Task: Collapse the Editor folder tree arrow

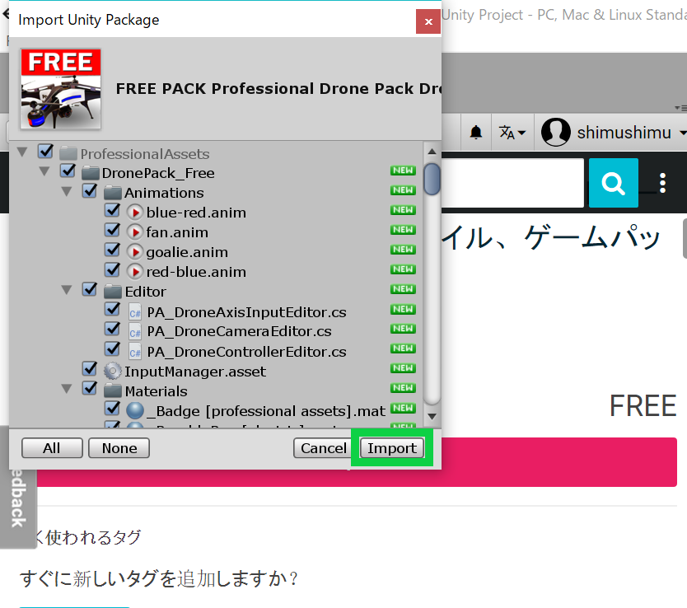Action: [68, 291]
